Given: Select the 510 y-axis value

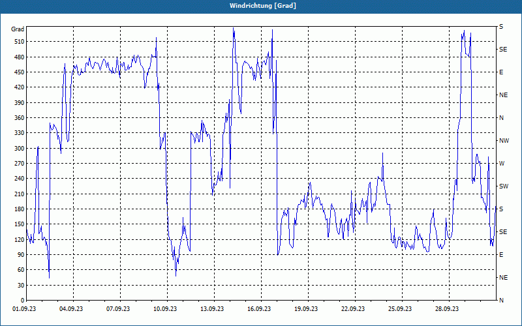Looking at the screenshot, I should pos(20,42).
